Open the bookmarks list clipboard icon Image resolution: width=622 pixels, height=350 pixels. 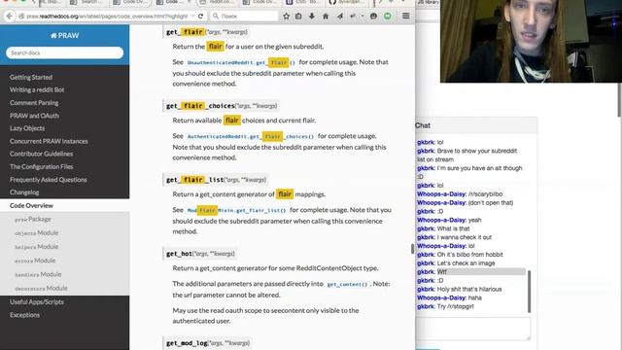[x=298, y=17]
